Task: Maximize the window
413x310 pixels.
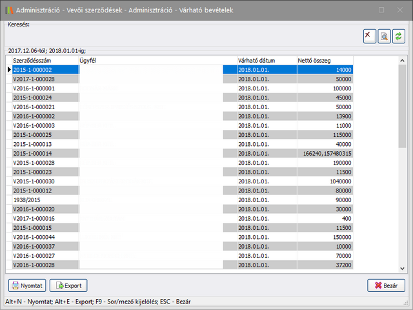Action: [x=381, y=10]
